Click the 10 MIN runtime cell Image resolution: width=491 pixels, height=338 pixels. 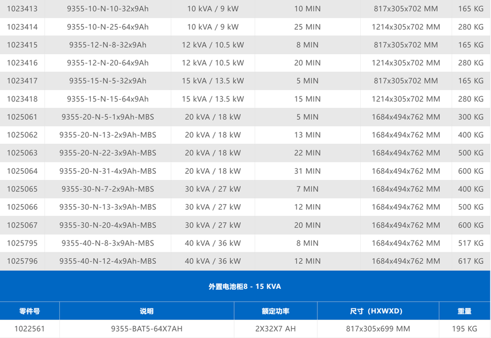(x=308, y=9)
